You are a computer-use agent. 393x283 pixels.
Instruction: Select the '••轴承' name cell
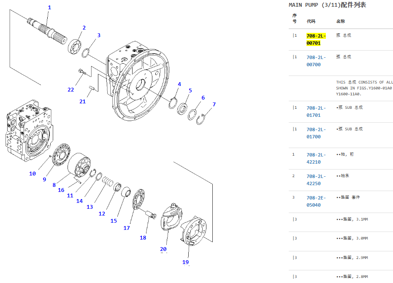343,176
